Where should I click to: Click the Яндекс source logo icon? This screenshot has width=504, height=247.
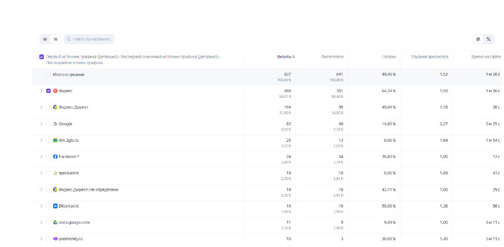tap(55, 91)
